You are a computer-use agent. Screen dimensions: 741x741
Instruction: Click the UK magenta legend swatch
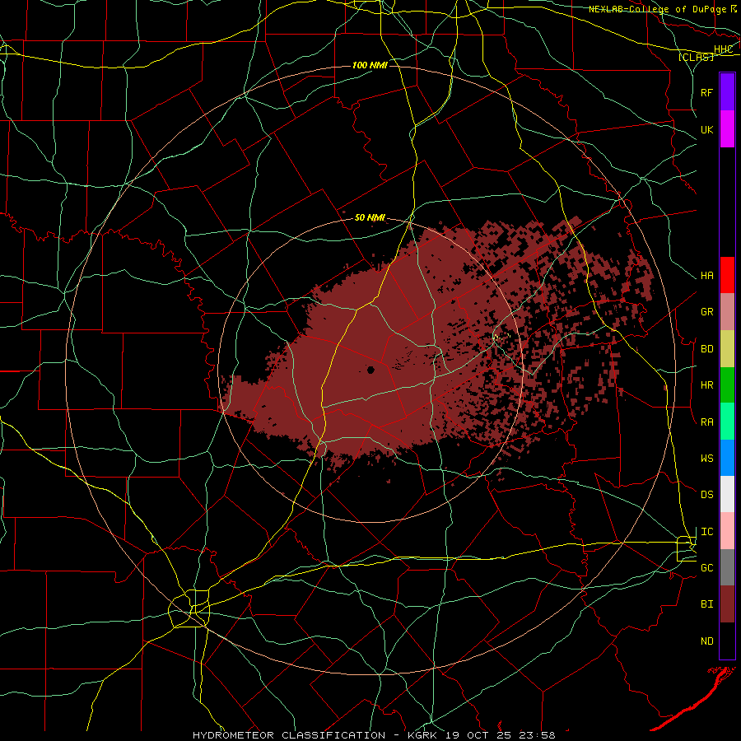(727, 129)
